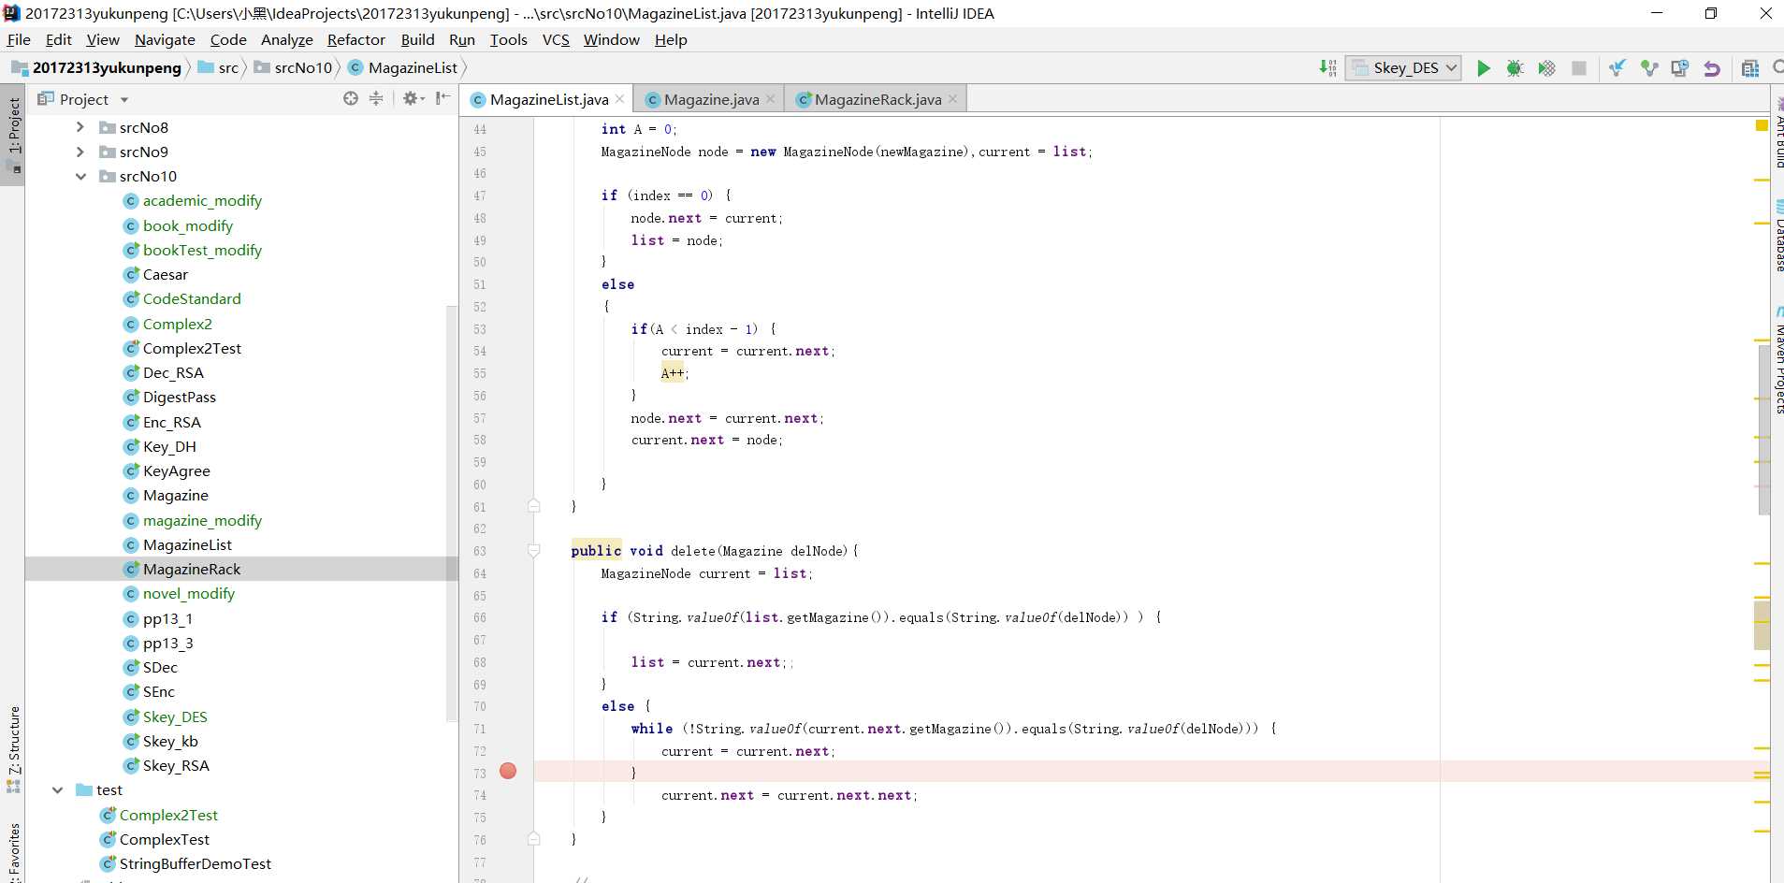This screenshot has width=1784, height=883.
Task: Click the gray Stop button
Action: 1579,68
